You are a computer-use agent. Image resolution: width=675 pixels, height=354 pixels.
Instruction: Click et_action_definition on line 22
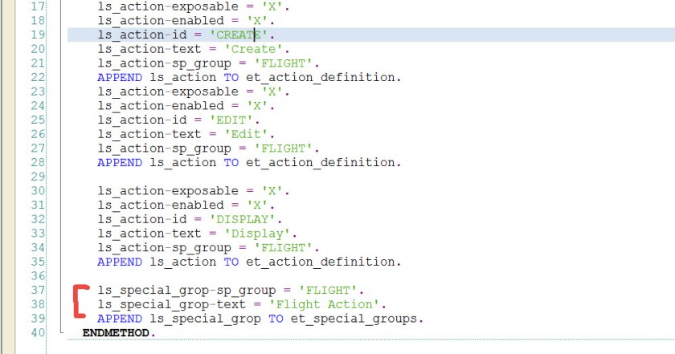click(321, 77)
